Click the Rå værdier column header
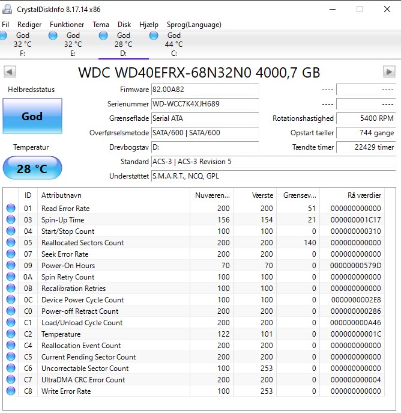 pyautogui.click(x=352, y=195)
